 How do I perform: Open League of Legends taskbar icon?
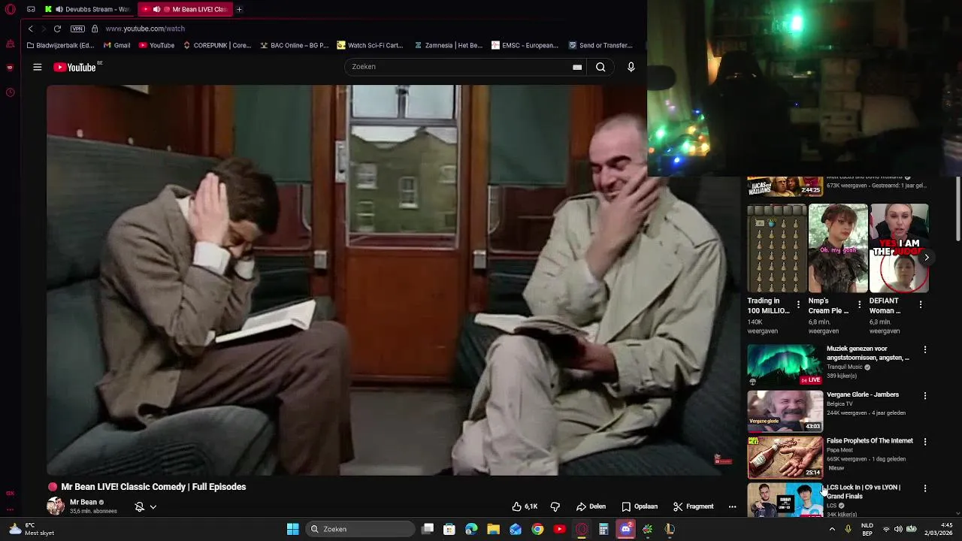click(x=670, y=529)
